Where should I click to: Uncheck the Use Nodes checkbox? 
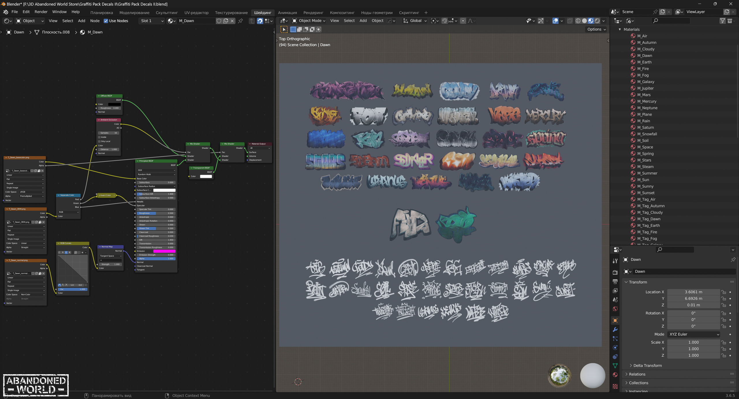click(106, 21)
